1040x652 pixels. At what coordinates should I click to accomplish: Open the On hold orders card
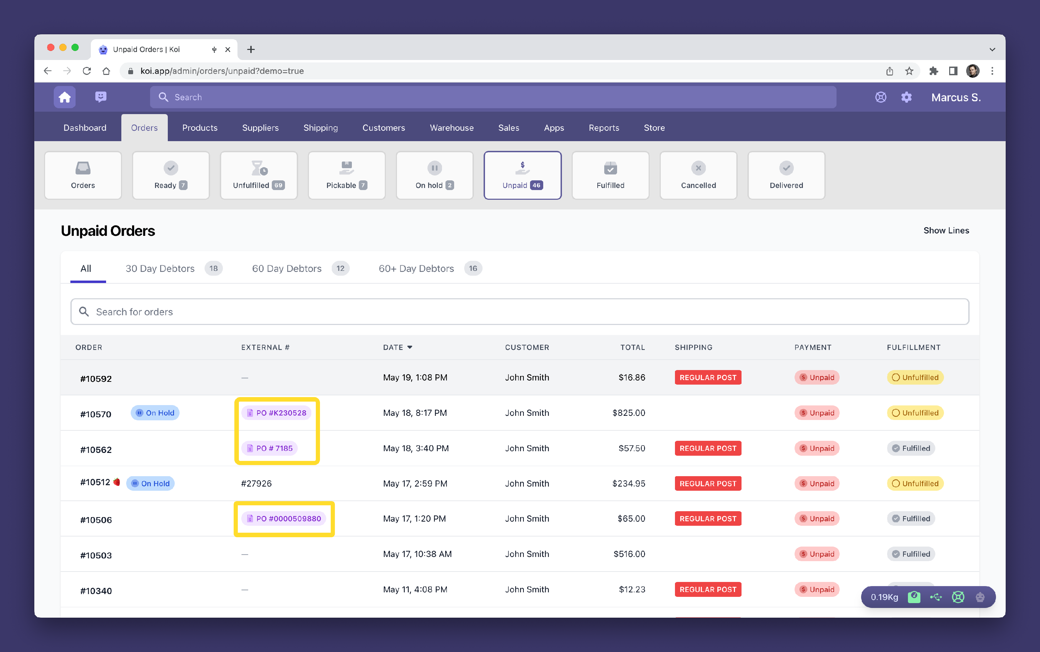[434, 175]
